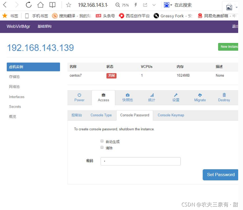Click the VCPUs column header
Viewport: 243px width, 210px height.
coord(147,67)
